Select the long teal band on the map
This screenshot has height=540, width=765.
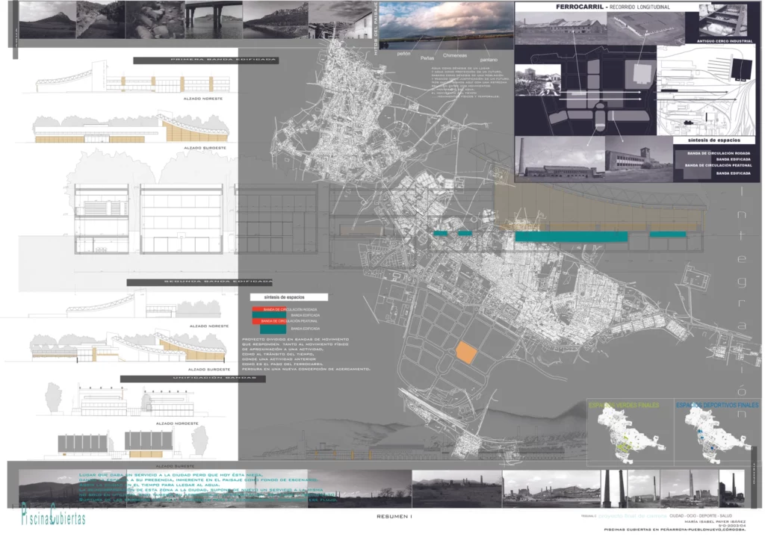tap(570, 236)
